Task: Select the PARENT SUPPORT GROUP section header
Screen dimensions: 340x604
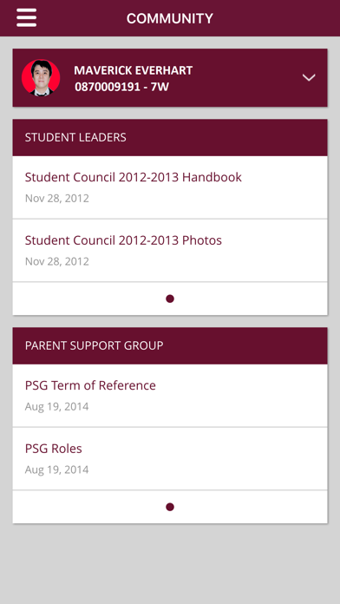Action: click(170, 345)
